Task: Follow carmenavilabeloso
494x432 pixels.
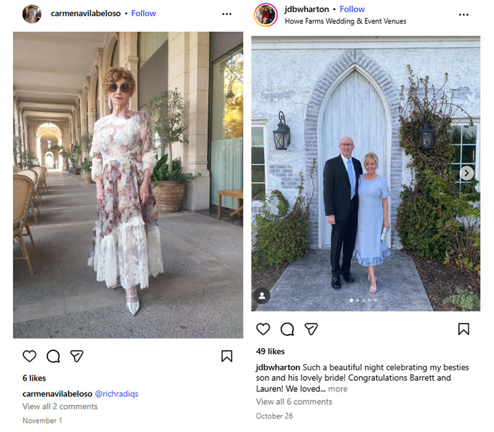Action: (x=143, y=13)
